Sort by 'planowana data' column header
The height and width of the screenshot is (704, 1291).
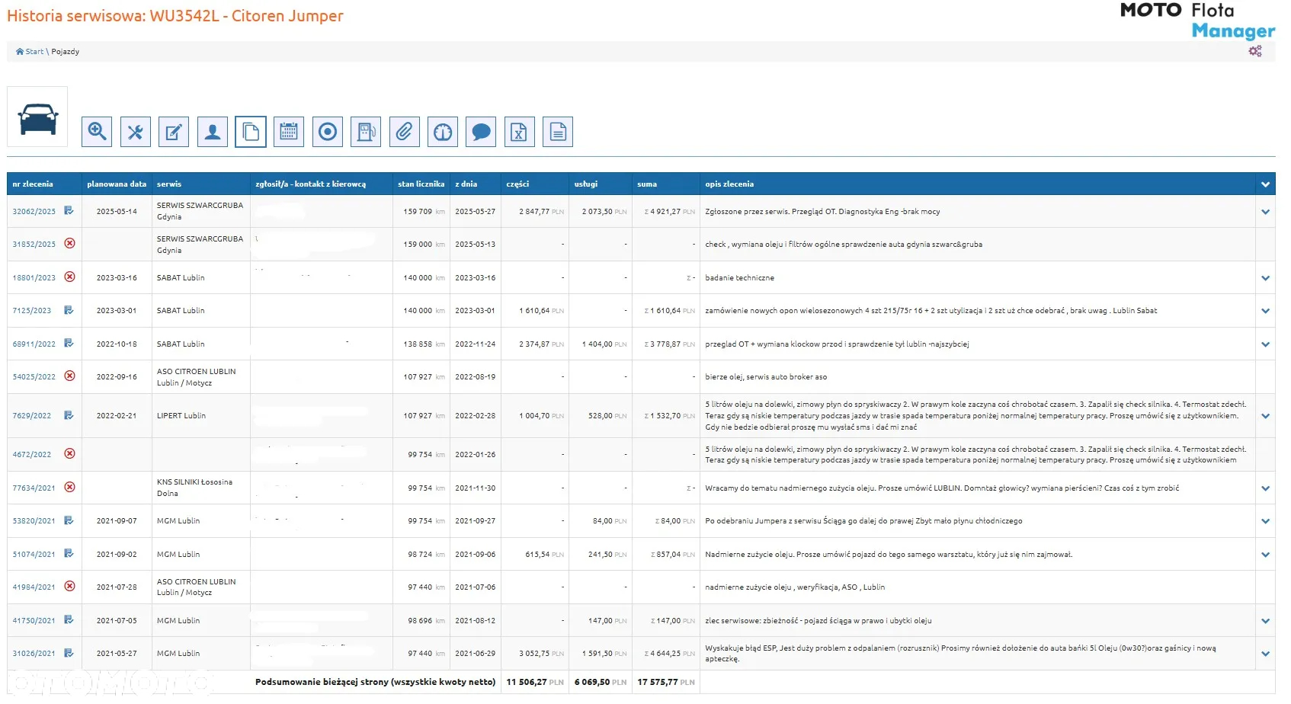pos(117,184)
